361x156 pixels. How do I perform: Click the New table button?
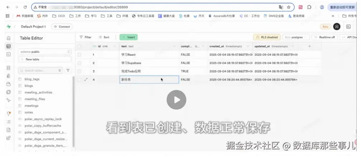[44, 59]
